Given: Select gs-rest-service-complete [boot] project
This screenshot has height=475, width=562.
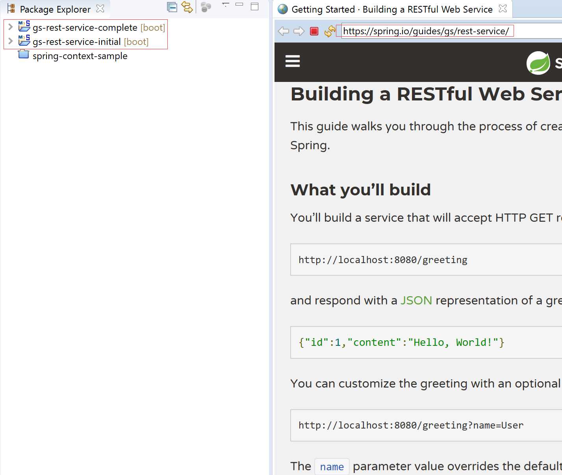Looking at the screenshot, I should click(x=99, y=28).
